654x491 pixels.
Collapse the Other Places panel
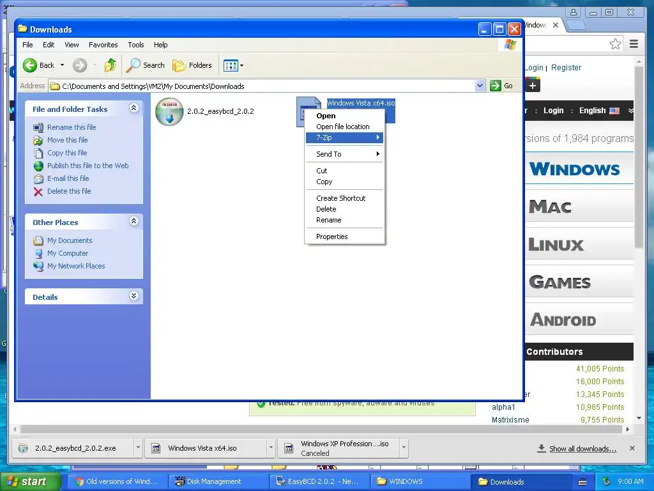coord(133,221)
